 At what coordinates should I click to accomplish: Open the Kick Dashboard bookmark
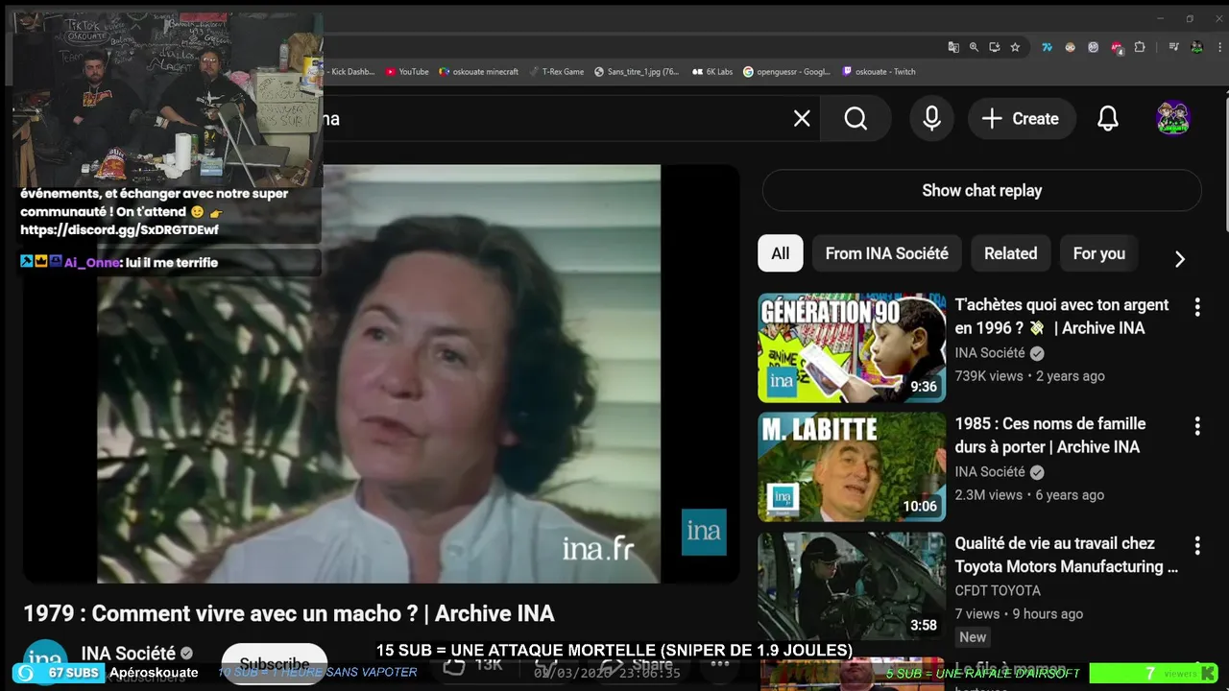click(x=351, y=72)
